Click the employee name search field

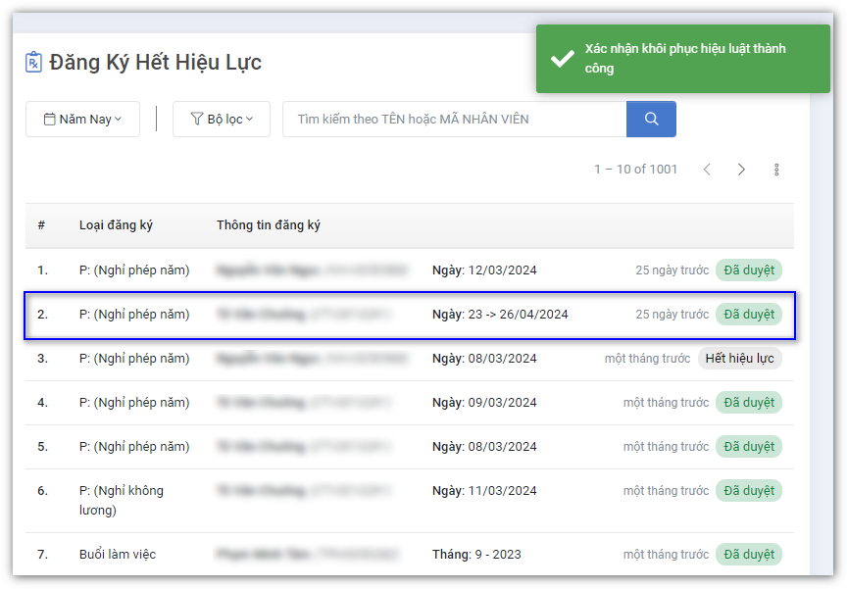[x=454, y=119]
